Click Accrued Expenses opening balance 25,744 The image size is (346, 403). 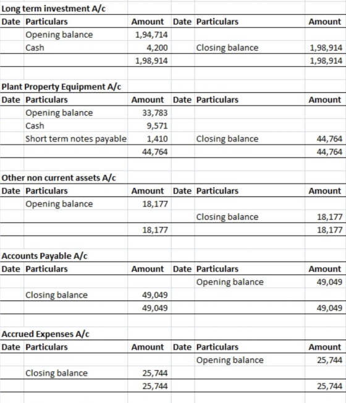(x=329, y=360)
